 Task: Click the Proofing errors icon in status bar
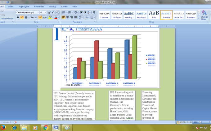point(15,122)
